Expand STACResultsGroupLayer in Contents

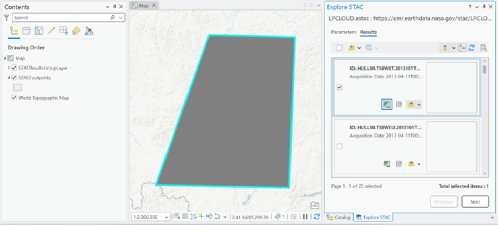point(9,68)
